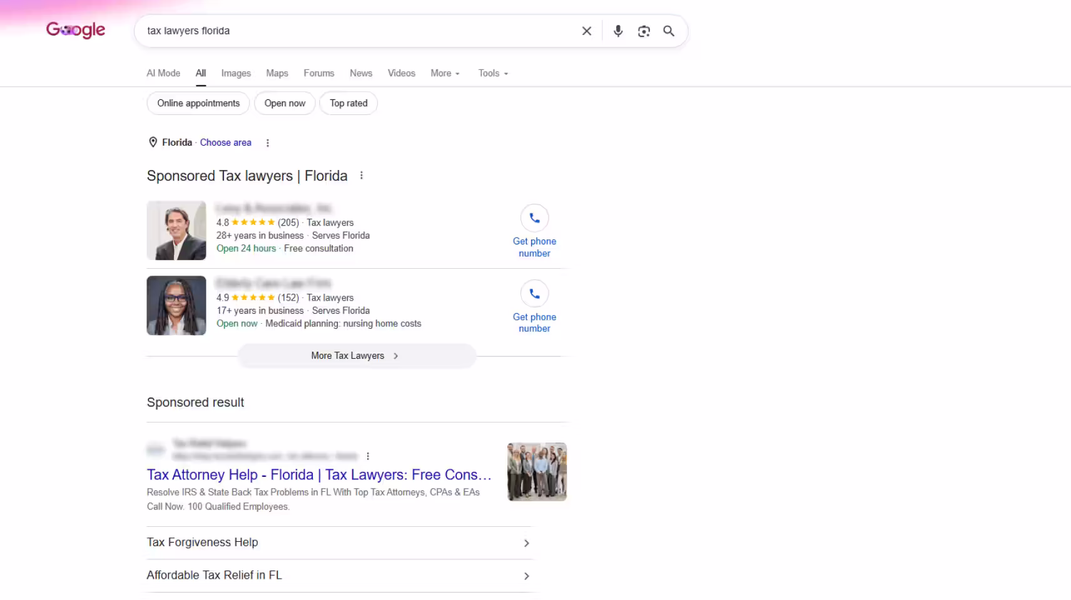
Task: Open the Maps tab
Action: (x=277, y=73)
